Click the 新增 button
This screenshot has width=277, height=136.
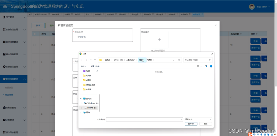[38, 25]
